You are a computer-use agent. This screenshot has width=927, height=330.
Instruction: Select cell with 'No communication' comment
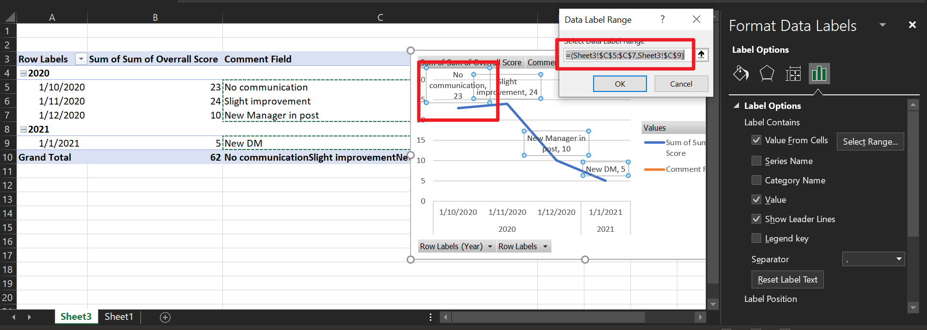(316, 87)
